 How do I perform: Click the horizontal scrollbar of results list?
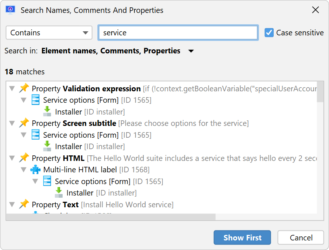[x=111, y=217]
